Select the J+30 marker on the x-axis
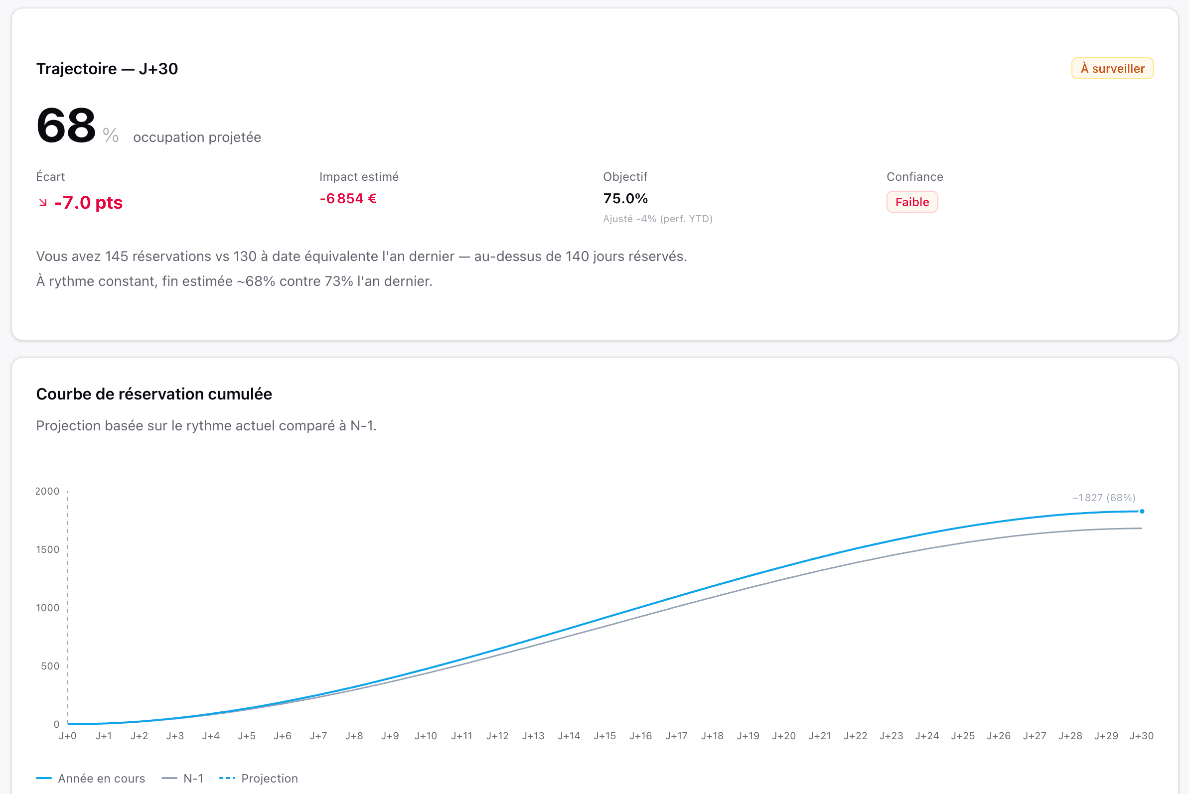 coord(1141,736)
